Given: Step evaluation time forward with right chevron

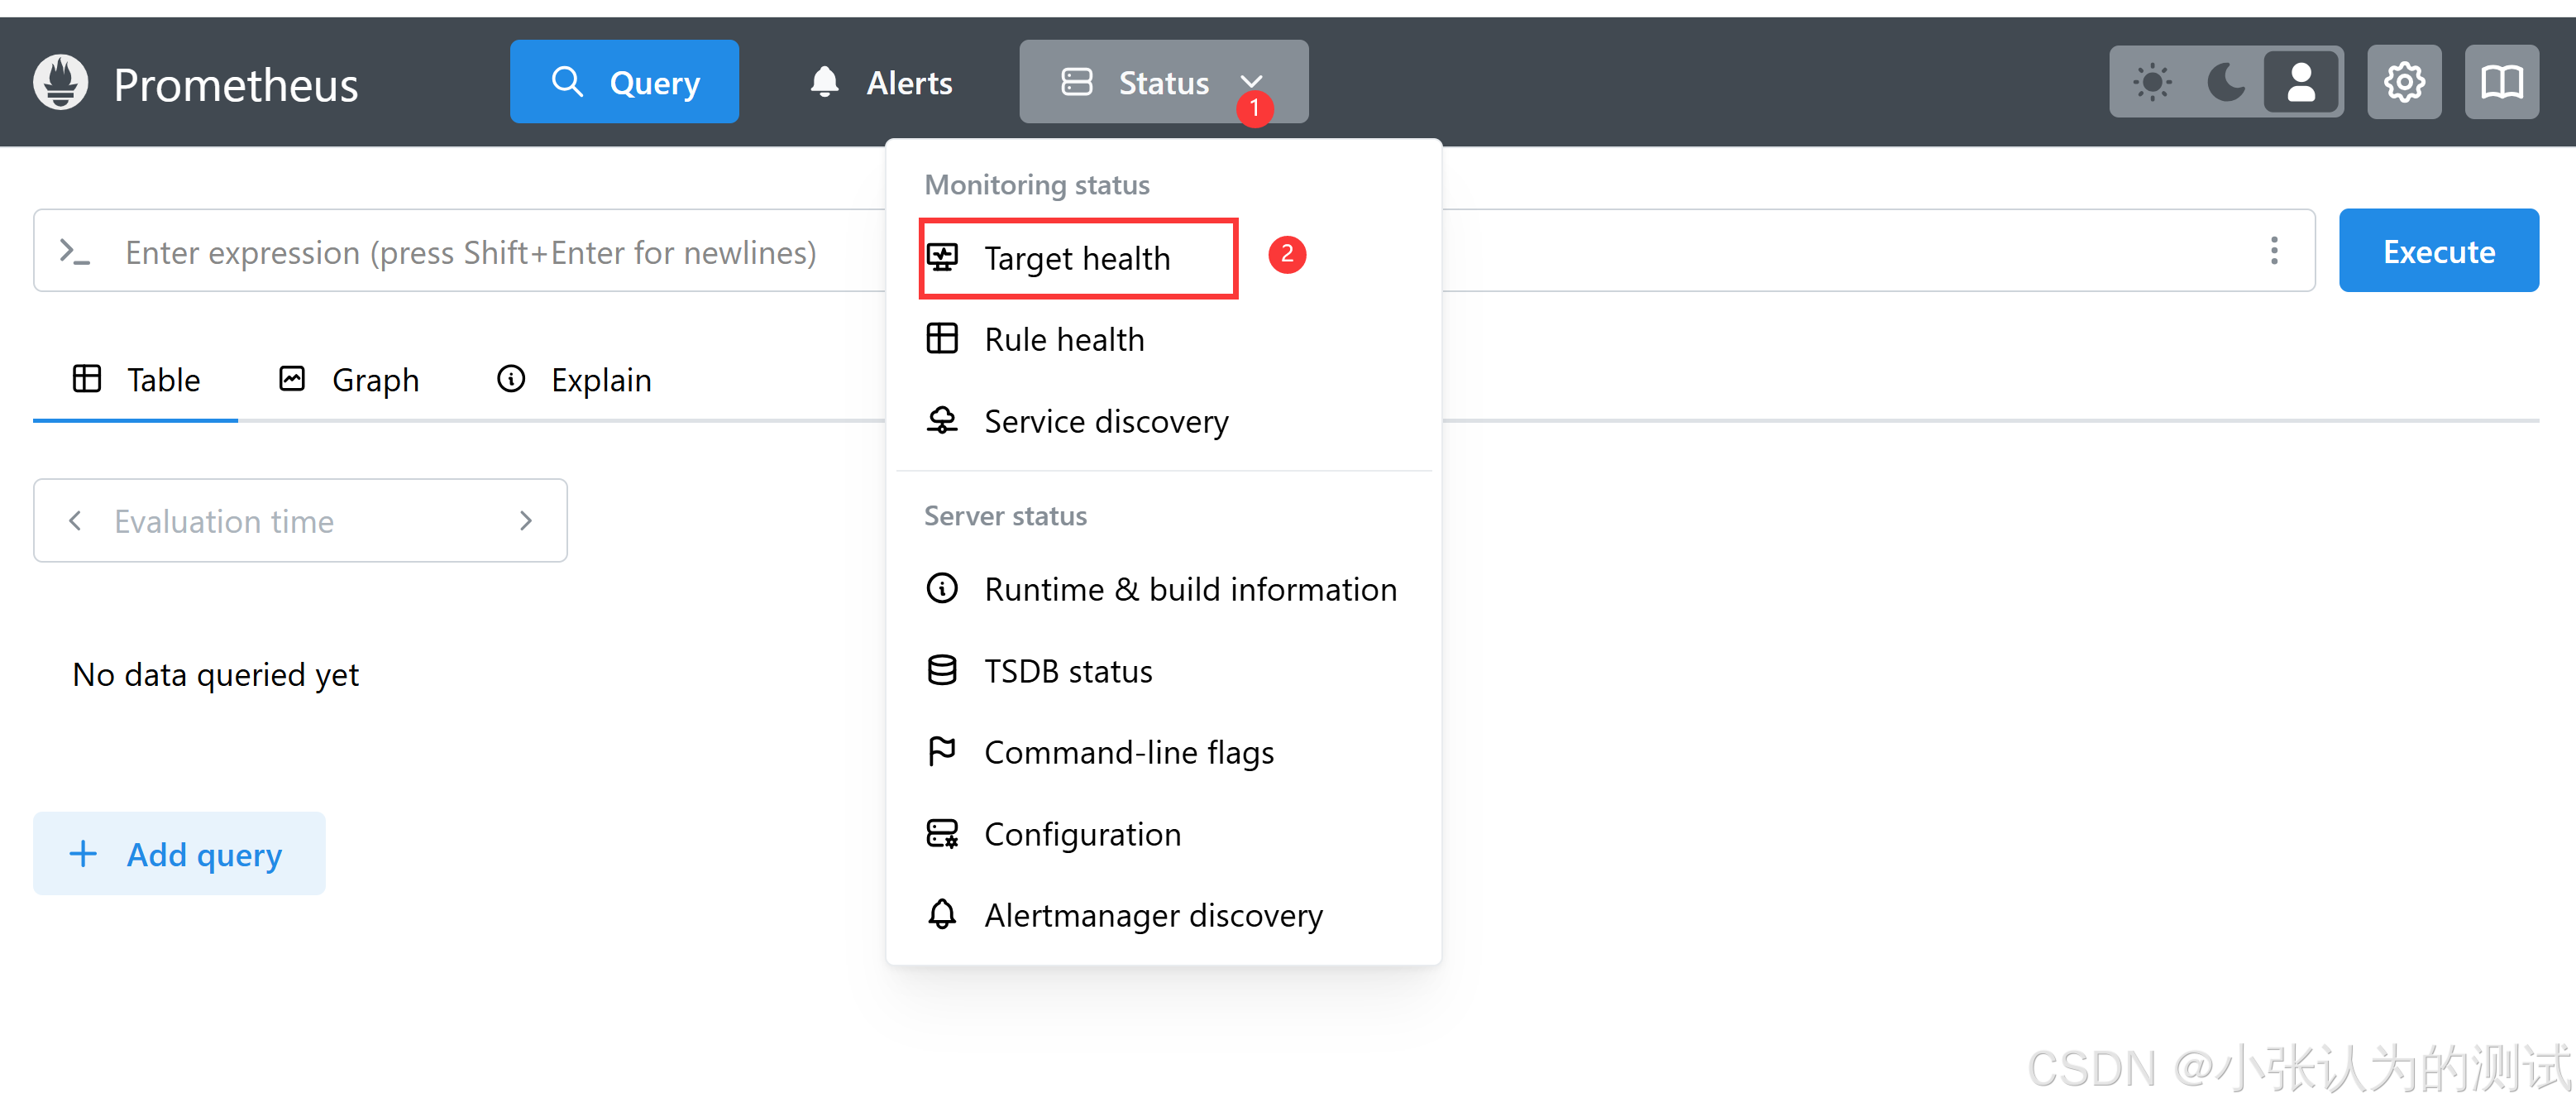Looking at the screenshot, I should (x=526, y=520).
